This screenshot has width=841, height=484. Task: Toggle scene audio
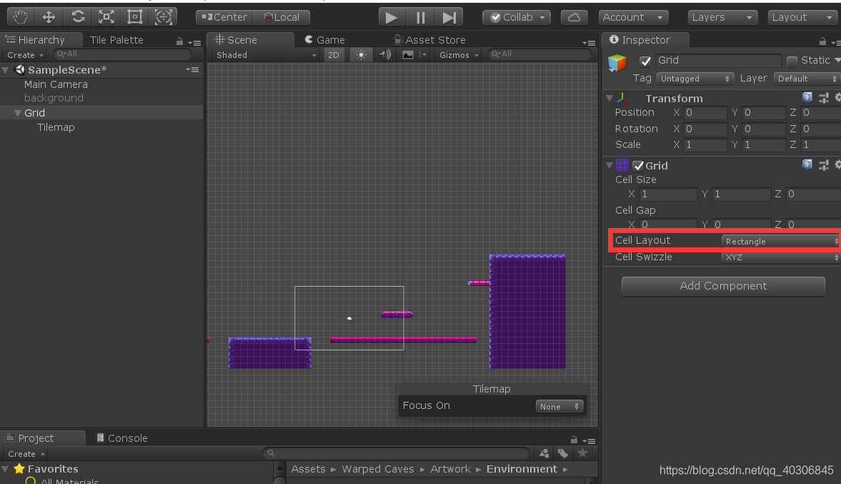[384, 55]
